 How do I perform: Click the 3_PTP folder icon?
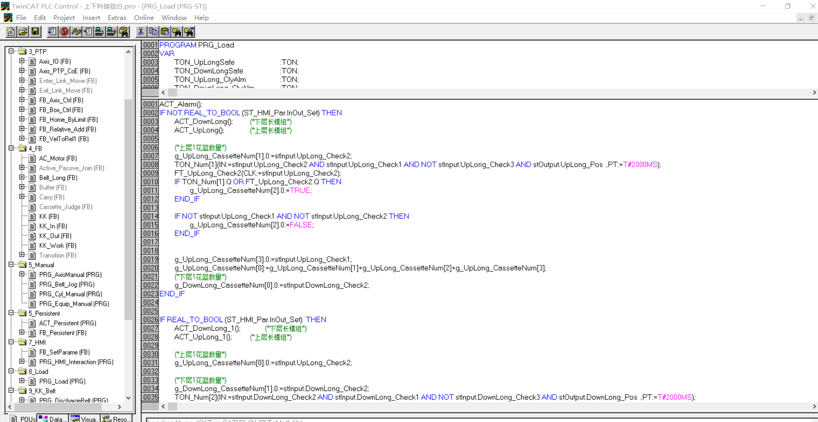(x=22, y=51)
